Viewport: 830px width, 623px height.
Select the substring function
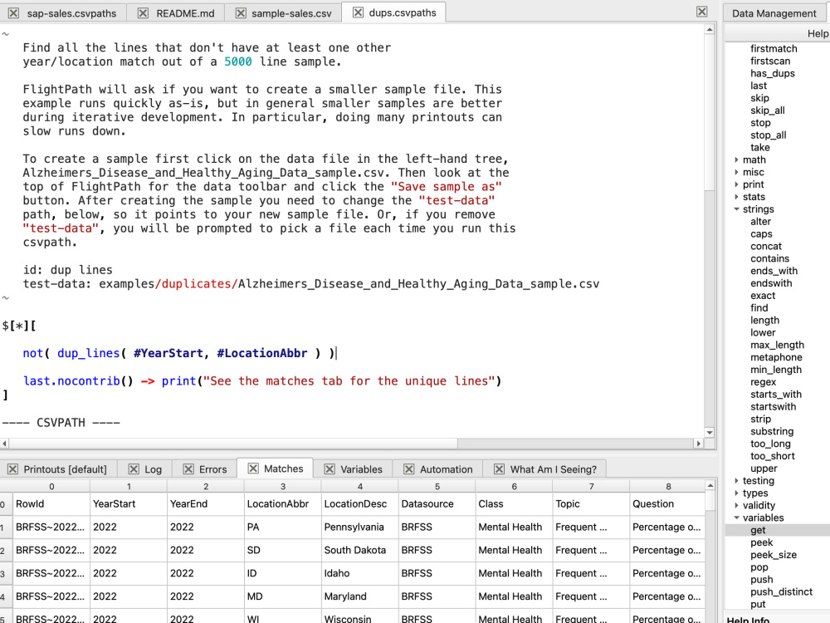[x=772, y=431]
